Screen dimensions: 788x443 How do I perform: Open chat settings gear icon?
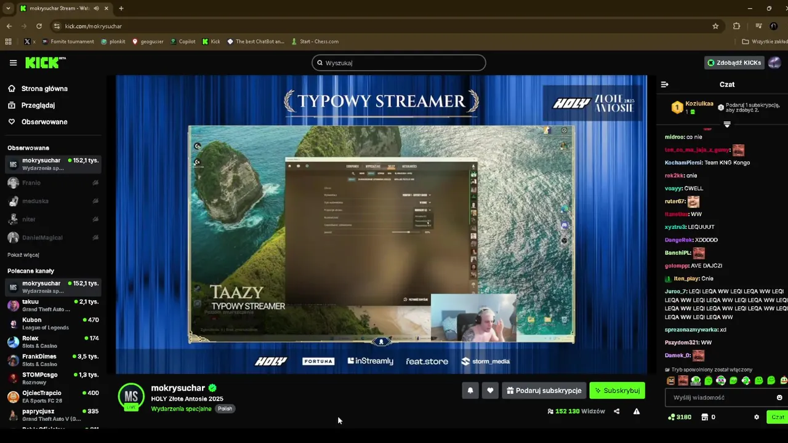[757, 417]
